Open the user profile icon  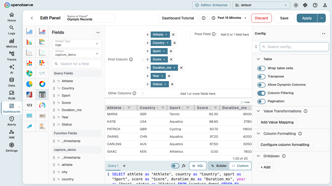point(325,5)
